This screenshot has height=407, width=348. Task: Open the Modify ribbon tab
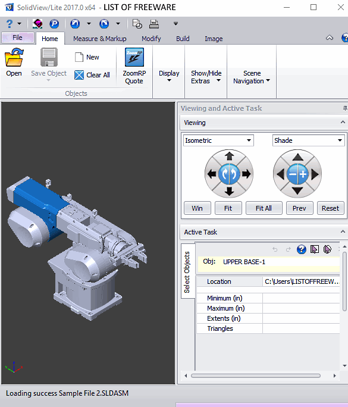(x=151, y=39)
